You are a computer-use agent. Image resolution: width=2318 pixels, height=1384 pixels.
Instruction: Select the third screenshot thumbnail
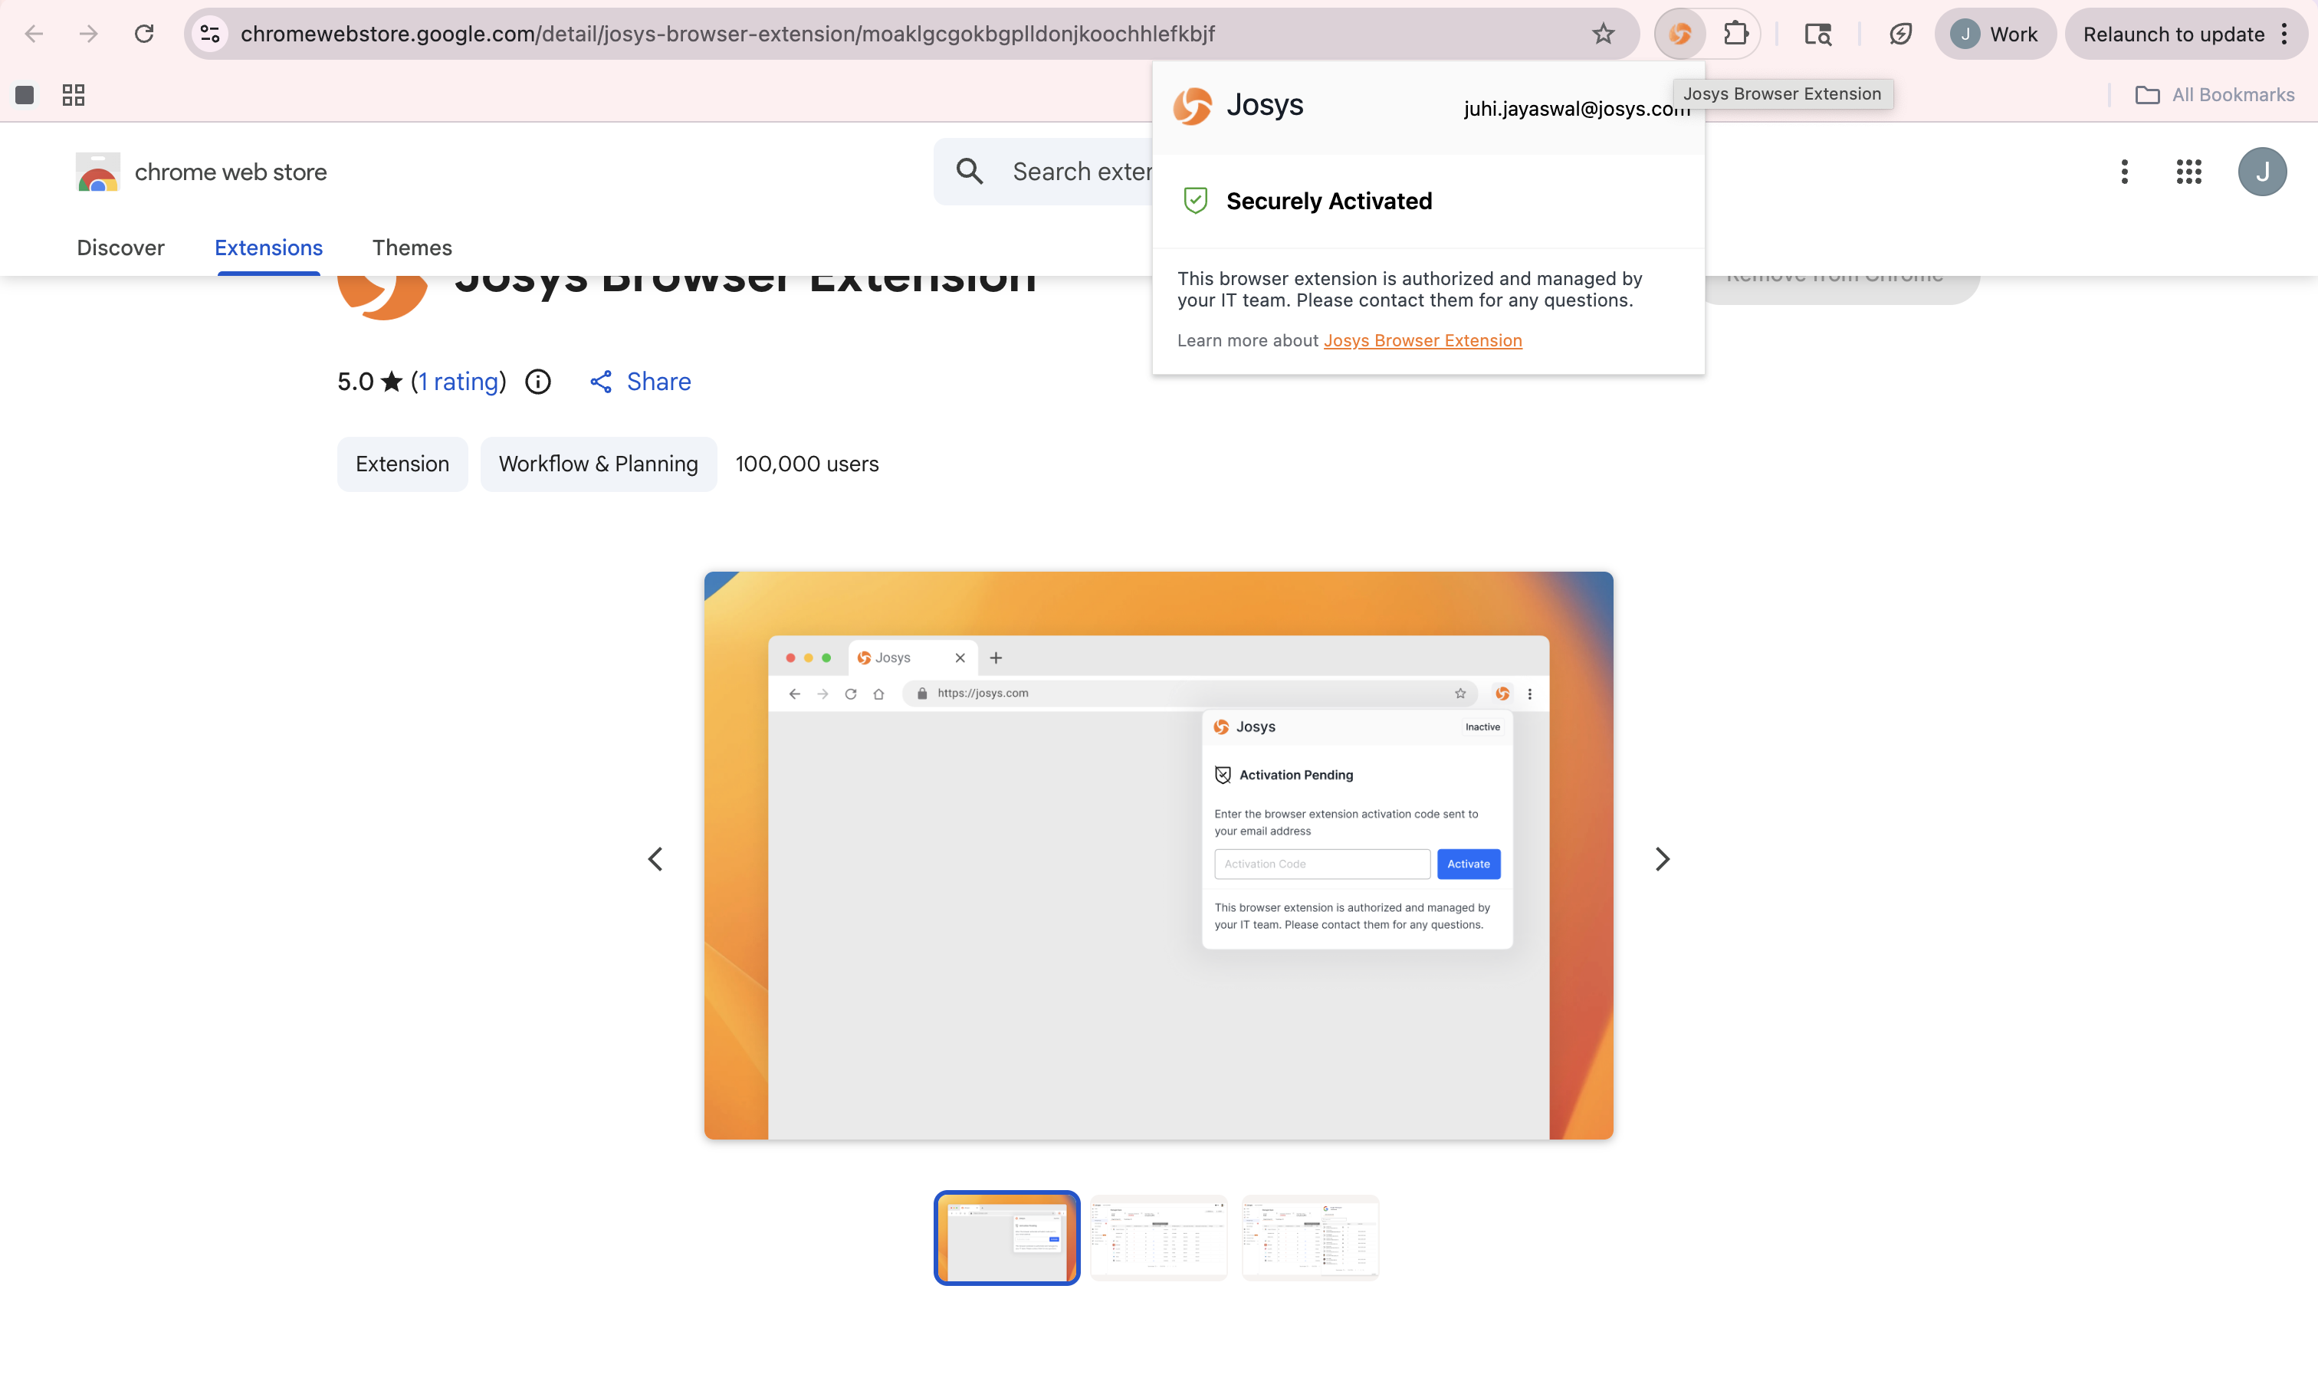[1310, 1238]
